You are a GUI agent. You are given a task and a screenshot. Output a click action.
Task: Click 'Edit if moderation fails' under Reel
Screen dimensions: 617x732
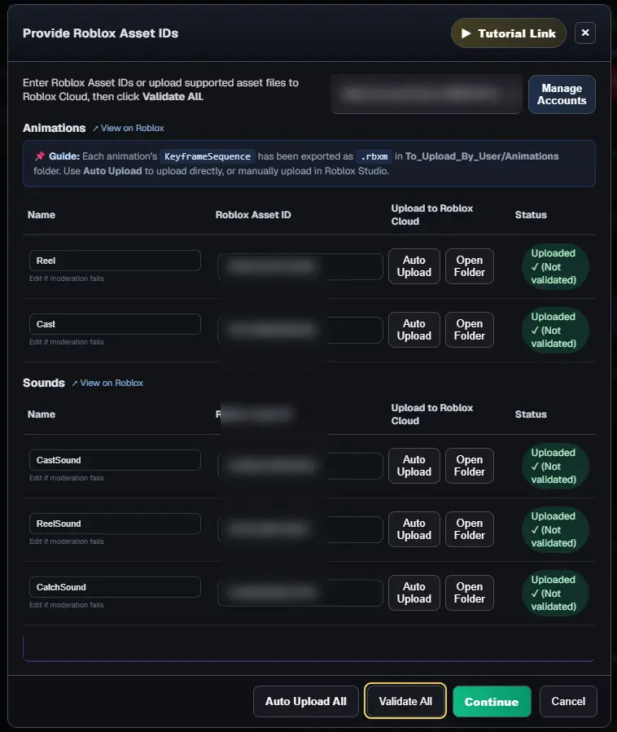click(x=67, y=278)
